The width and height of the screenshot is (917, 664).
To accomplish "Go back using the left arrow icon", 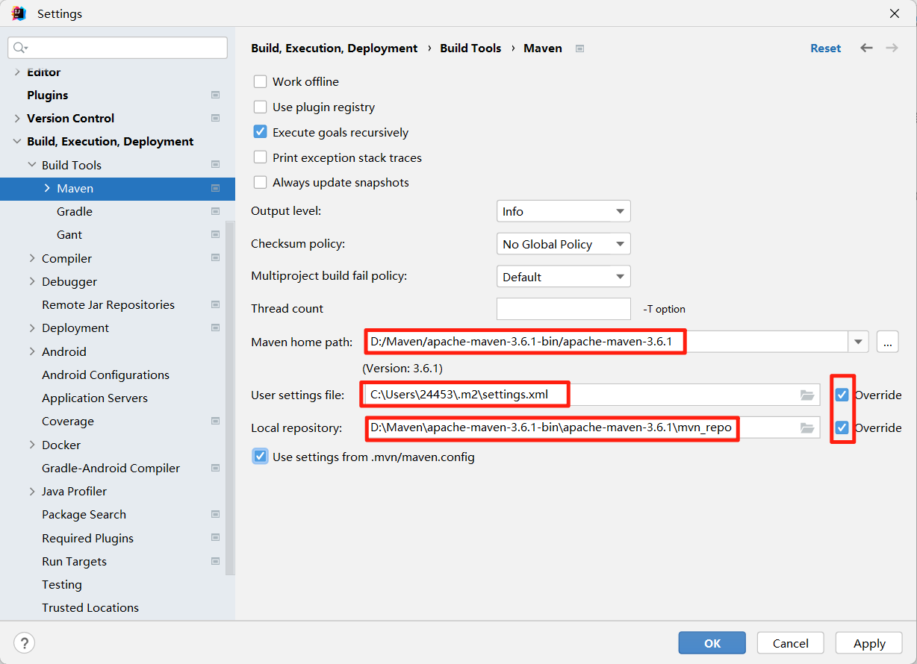I will [x=866, y=48].
